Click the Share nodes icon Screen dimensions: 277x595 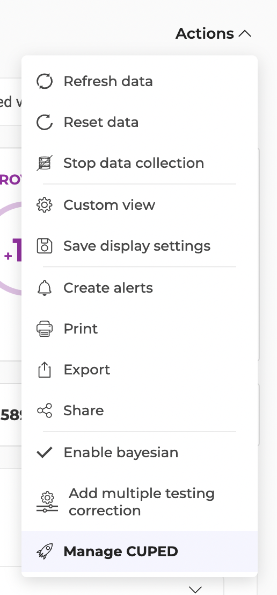pyautogui.click(x=45, y=410)
